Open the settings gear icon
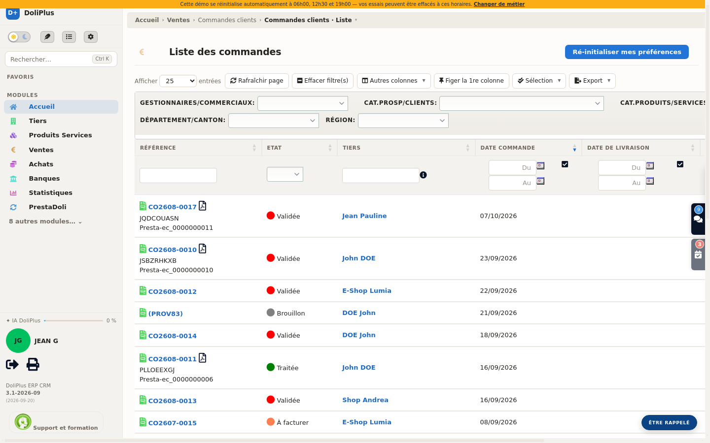This screenshot has height=443, width=710. click(91, 37)
